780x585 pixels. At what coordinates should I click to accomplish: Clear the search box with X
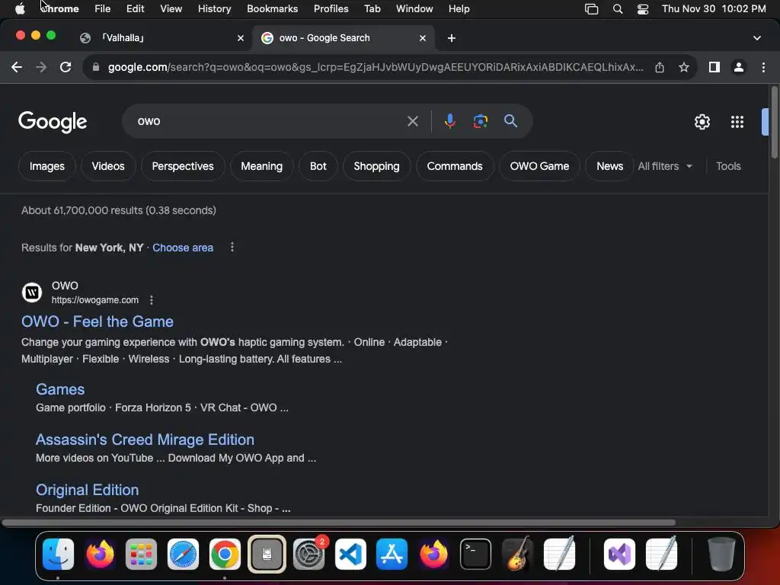412,121
